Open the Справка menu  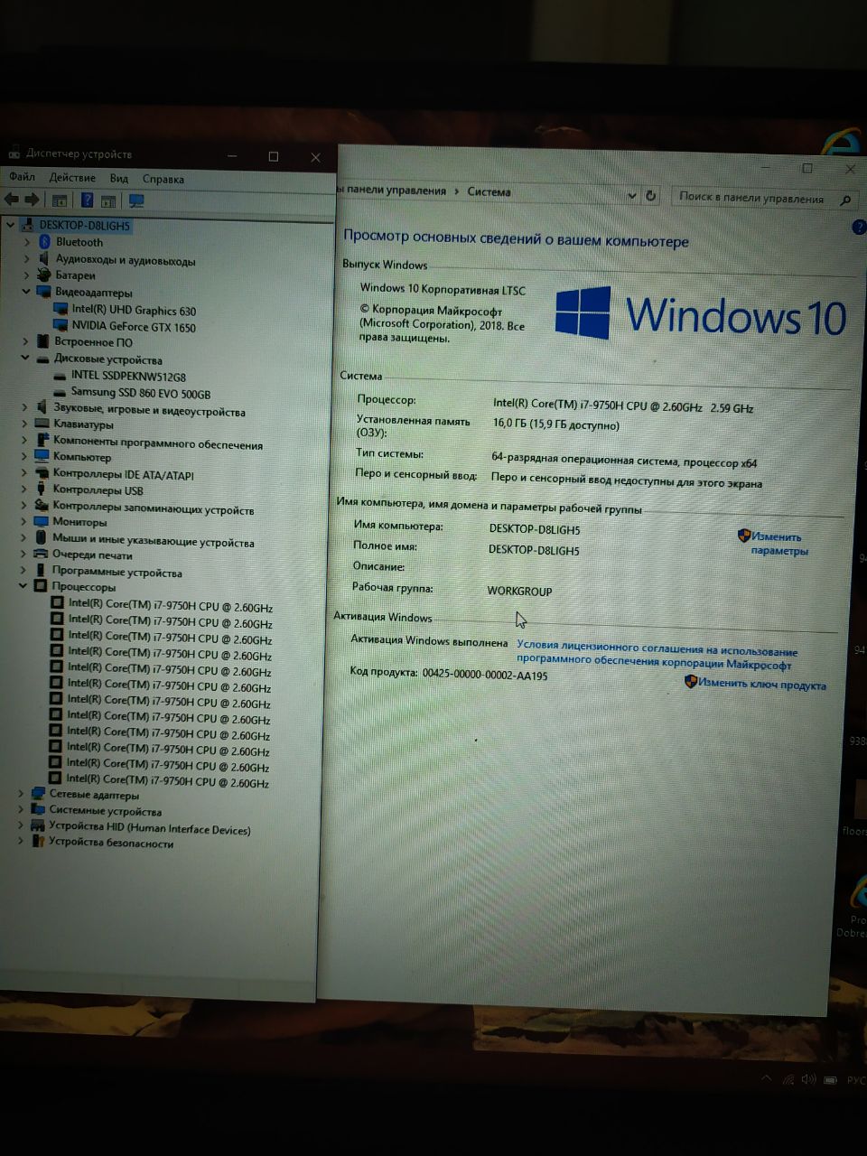[163, 179]
